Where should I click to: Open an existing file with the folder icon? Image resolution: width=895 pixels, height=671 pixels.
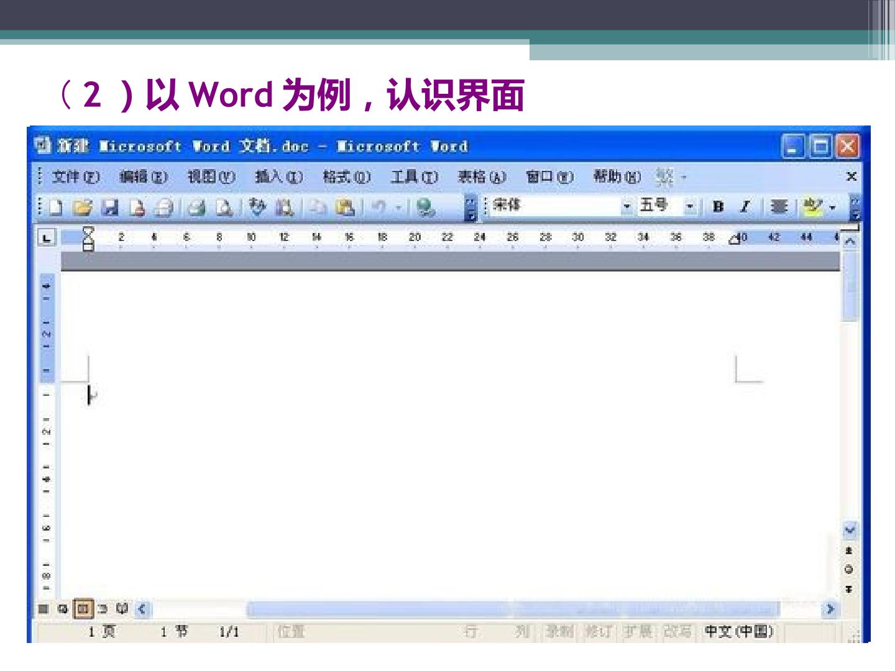(x=82, y=207)
